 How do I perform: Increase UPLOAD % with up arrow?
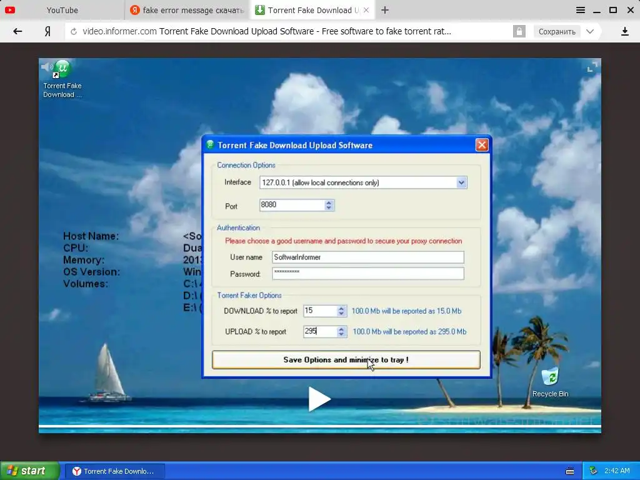click(341, 329)
